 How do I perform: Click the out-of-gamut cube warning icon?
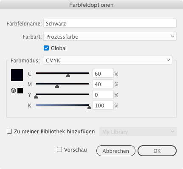[x=13, y=90]
